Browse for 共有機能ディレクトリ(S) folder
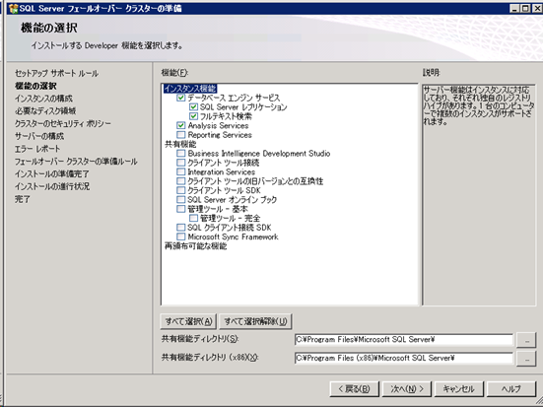The width and height of the screenshot is (543, 407). 526,340
